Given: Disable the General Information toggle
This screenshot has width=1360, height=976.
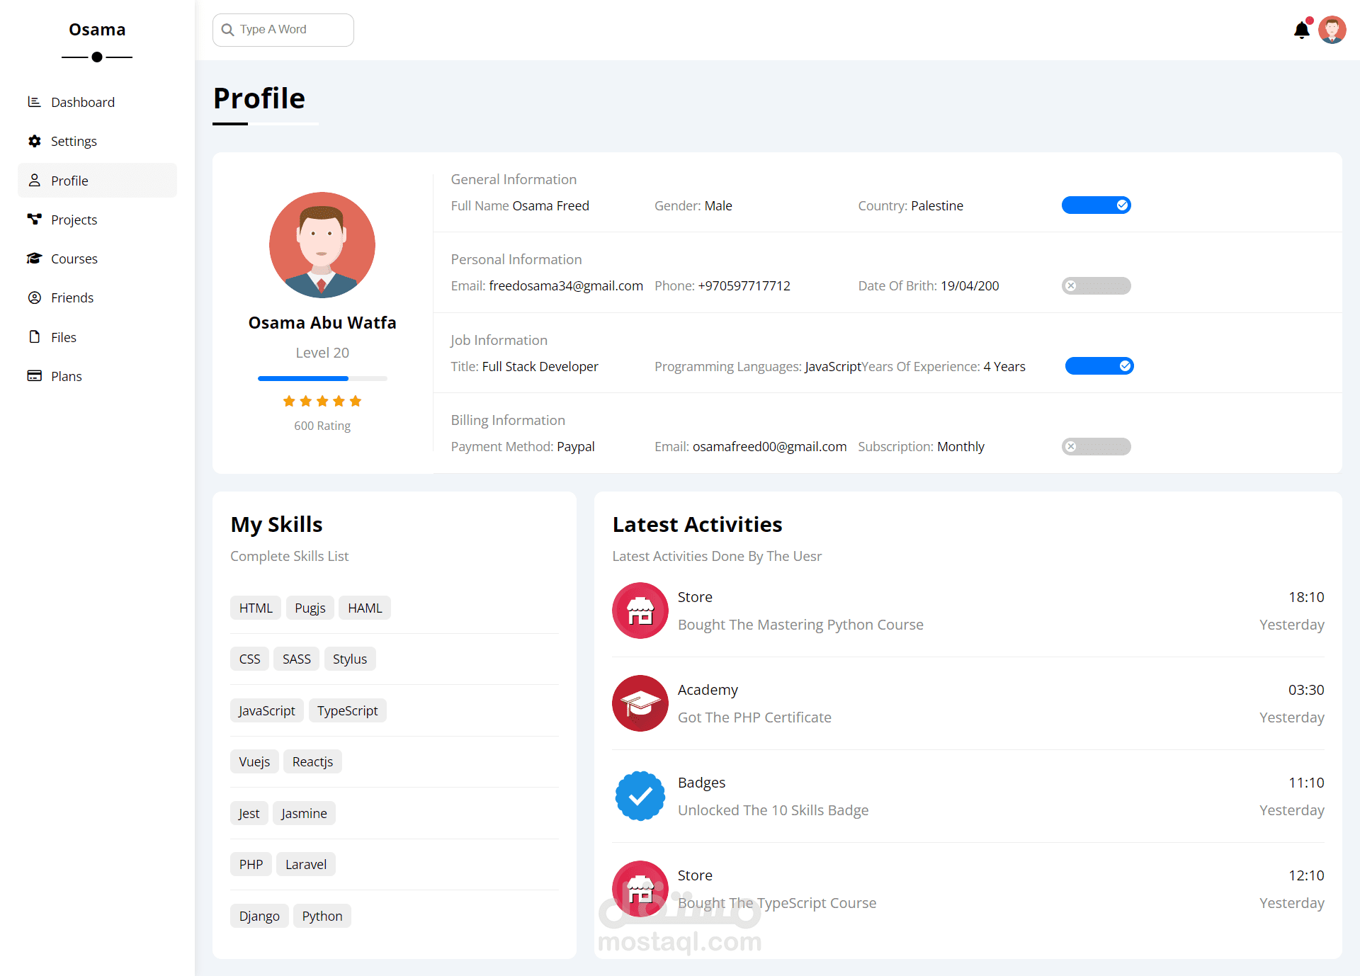Looking at the screenshot, I should [1096, 205].
